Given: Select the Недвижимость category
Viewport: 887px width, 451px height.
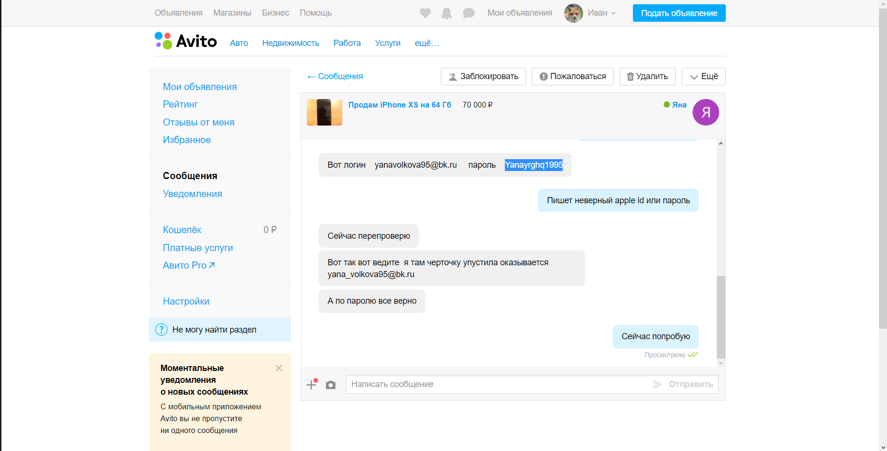Looking at the screenshot, I should tap(291, 43).
